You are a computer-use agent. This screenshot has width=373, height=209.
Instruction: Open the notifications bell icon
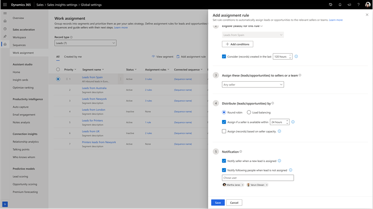340,5
